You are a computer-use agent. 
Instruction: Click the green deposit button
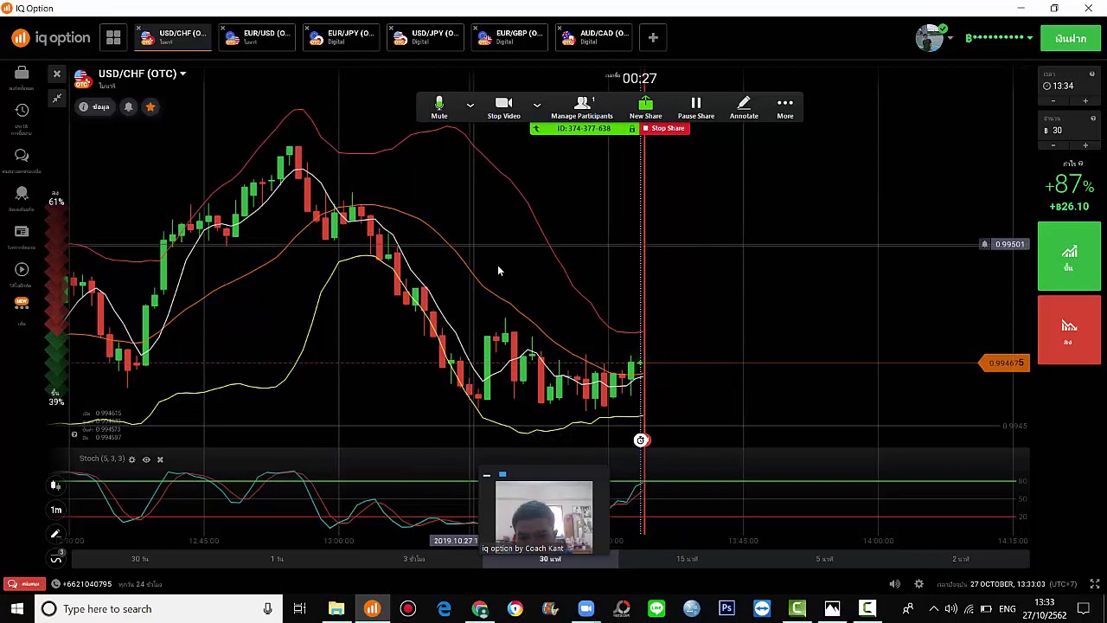point(1071,38)
